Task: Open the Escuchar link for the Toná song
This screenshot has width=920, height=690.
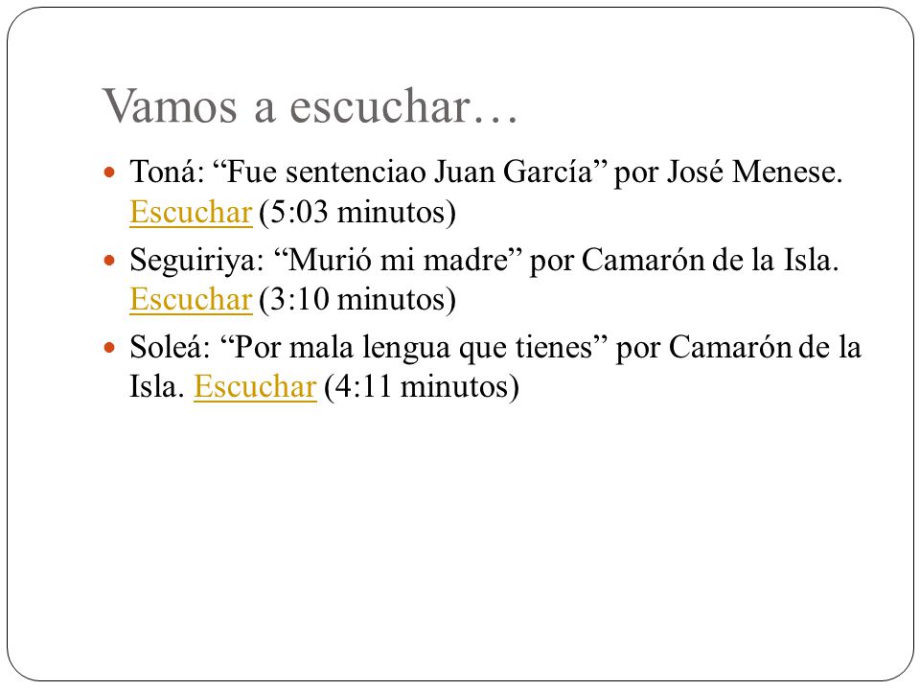Action: (x=191, y=212)
